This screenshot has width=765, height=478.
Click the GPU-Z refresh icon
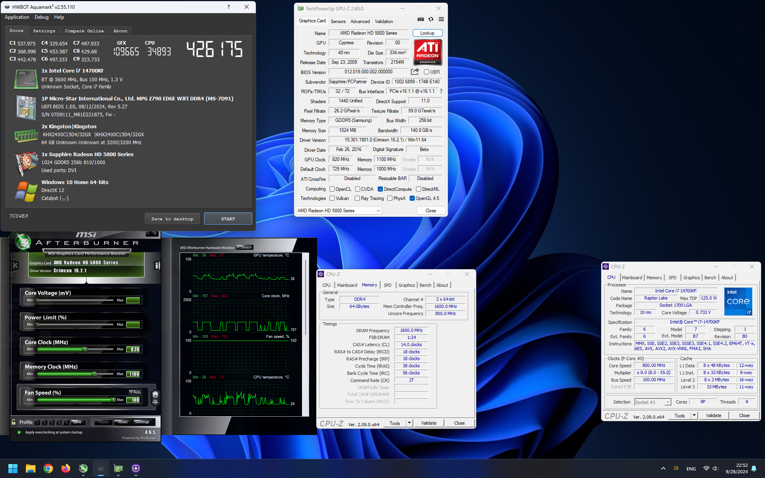click(431, 19)
